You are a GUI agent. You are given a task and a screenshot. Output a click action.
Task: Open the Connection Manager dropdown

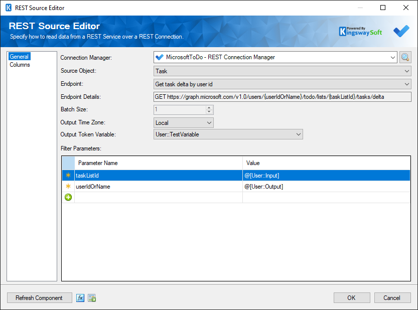coord(393,57)
